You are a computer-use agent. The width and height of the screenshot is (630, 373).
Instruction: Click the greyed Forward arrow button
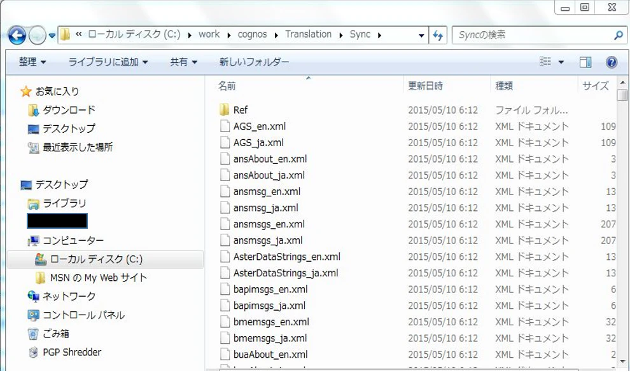click(38, 36)
